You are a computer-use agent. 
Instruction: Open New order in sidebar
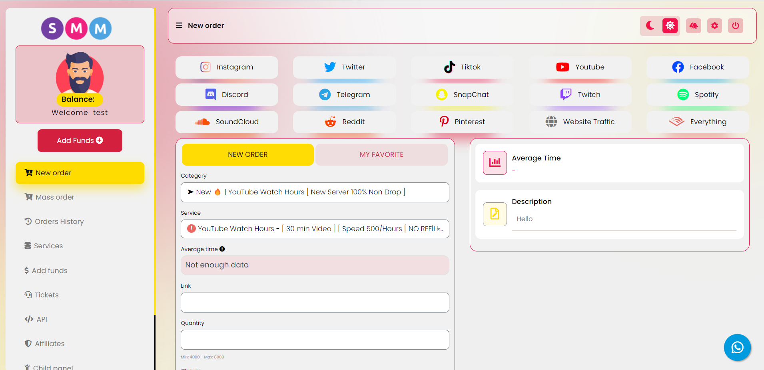[80, 173]
